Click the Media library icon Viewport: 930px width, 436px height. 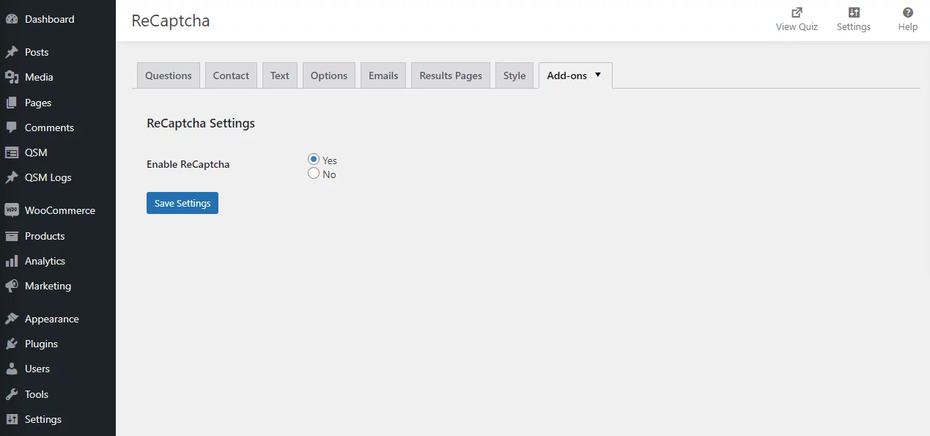(12, 77)
